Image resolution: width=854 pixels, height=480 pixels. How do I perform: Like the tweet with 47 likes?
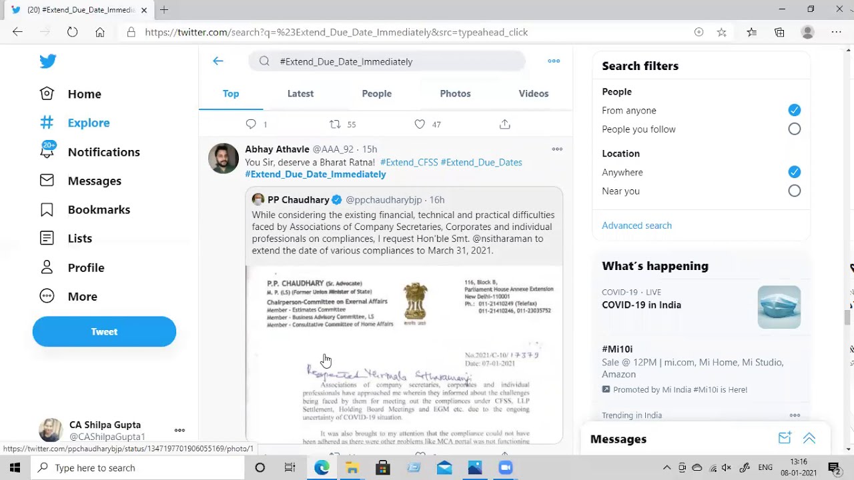click(x=420, y=124)
